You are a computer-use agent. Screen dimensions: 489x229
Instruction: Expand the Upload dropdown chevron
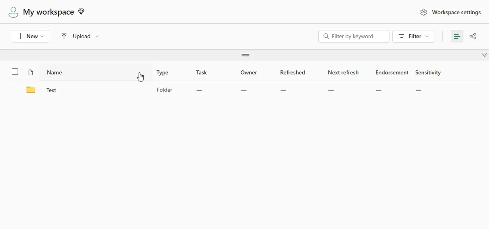click(x=97, y=36)
